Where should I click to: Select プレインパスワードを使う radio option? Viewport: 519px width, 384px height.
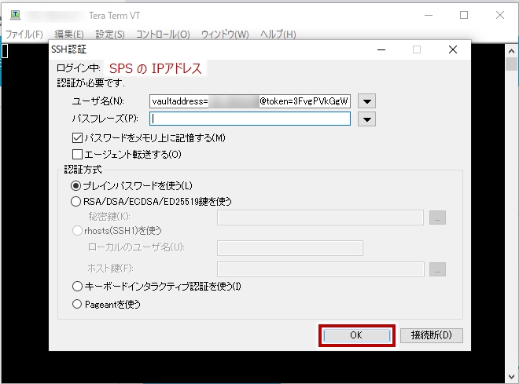click(75, 186)
